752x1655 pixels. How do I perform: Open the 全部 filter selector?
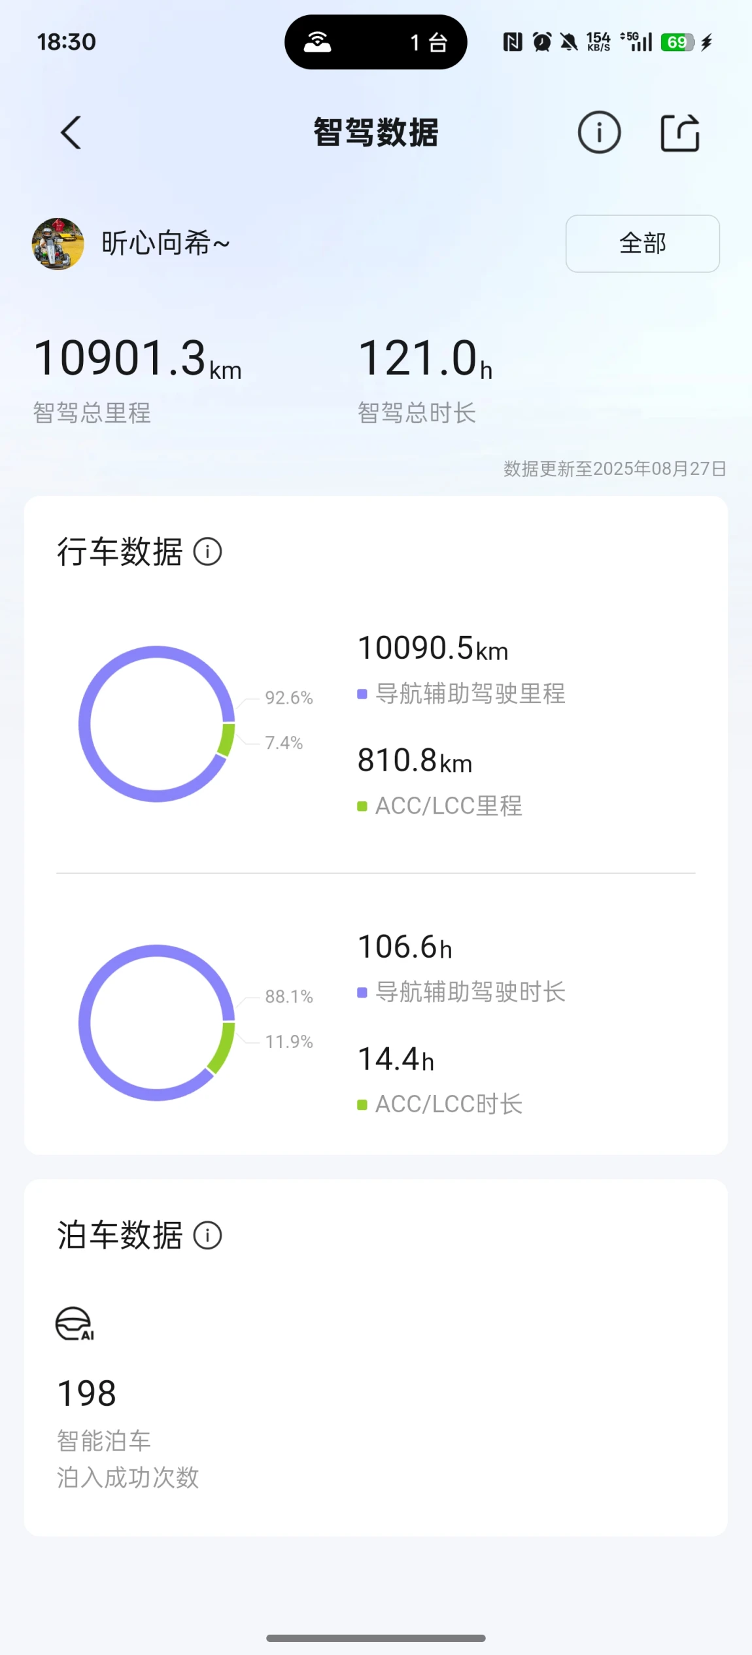tap(642, 243)
